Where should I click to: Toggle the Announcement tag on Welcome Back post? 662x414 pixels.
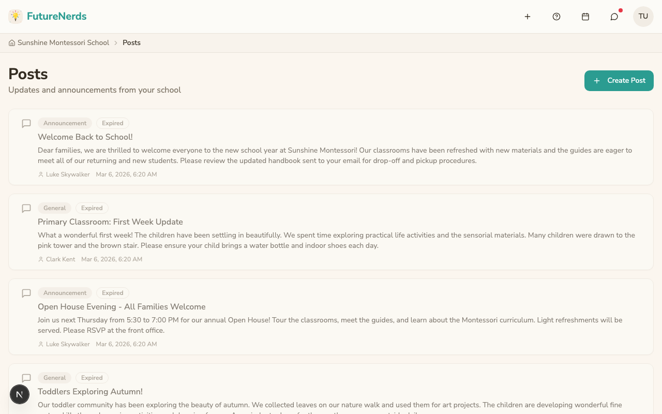point(65,123)
